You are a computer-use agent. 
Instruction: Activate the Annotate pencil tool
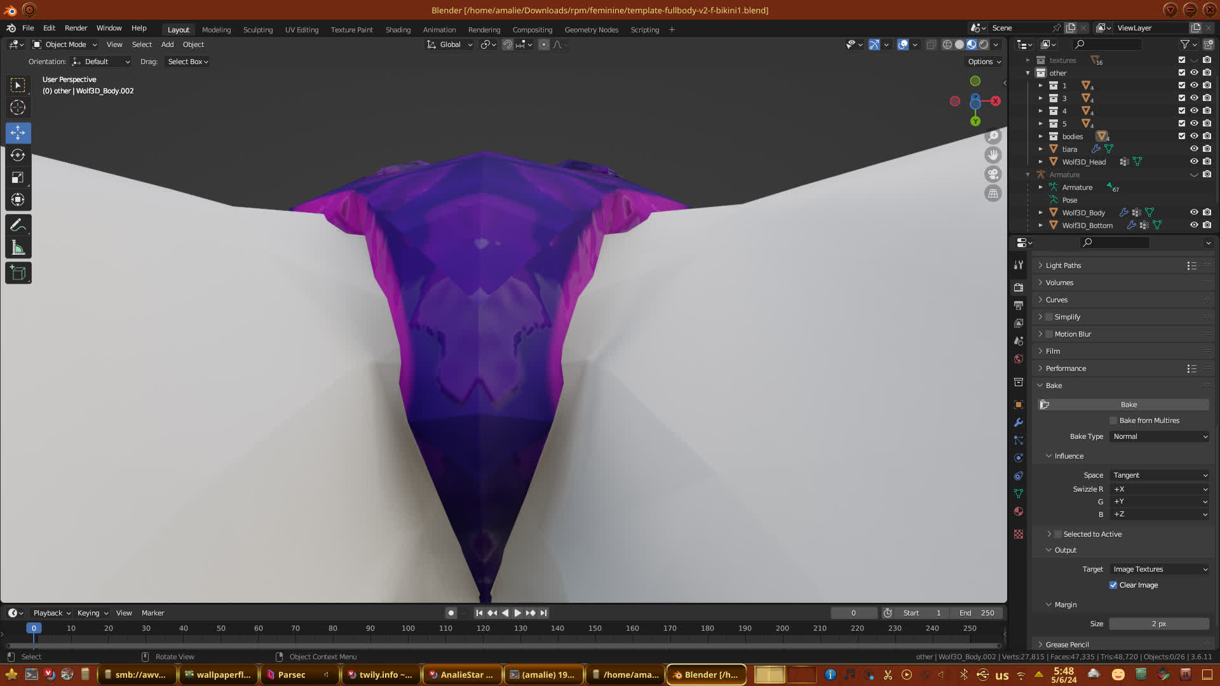[18, 225]
